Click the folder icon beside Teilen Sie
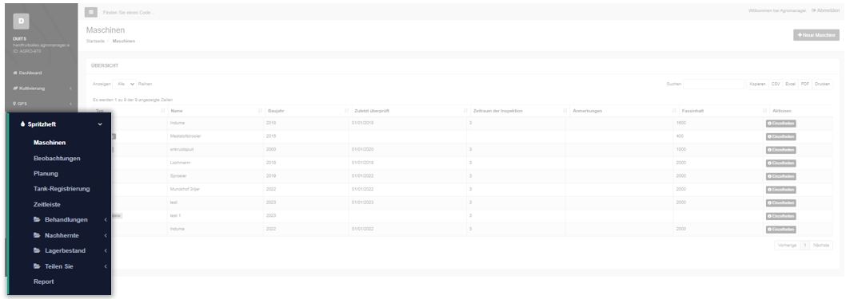 tap(37, 266)
